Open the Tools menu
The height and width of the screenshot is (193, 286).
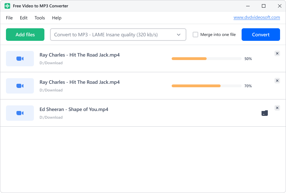pos(40,18)
